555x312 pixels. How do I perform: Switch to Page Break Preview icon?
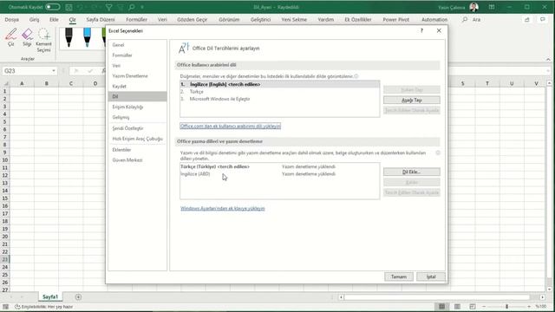click(473, 307)
